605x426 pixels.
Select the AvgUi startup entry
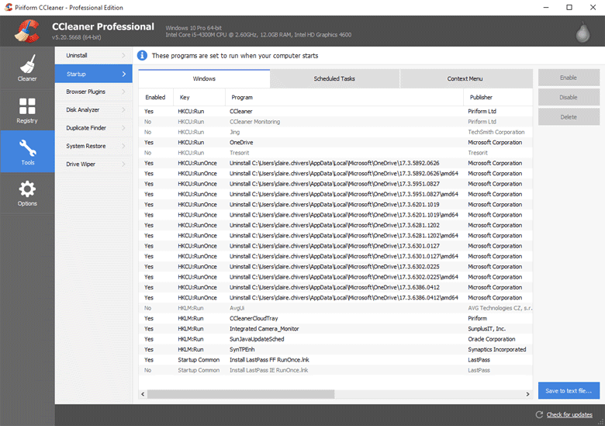335,308
